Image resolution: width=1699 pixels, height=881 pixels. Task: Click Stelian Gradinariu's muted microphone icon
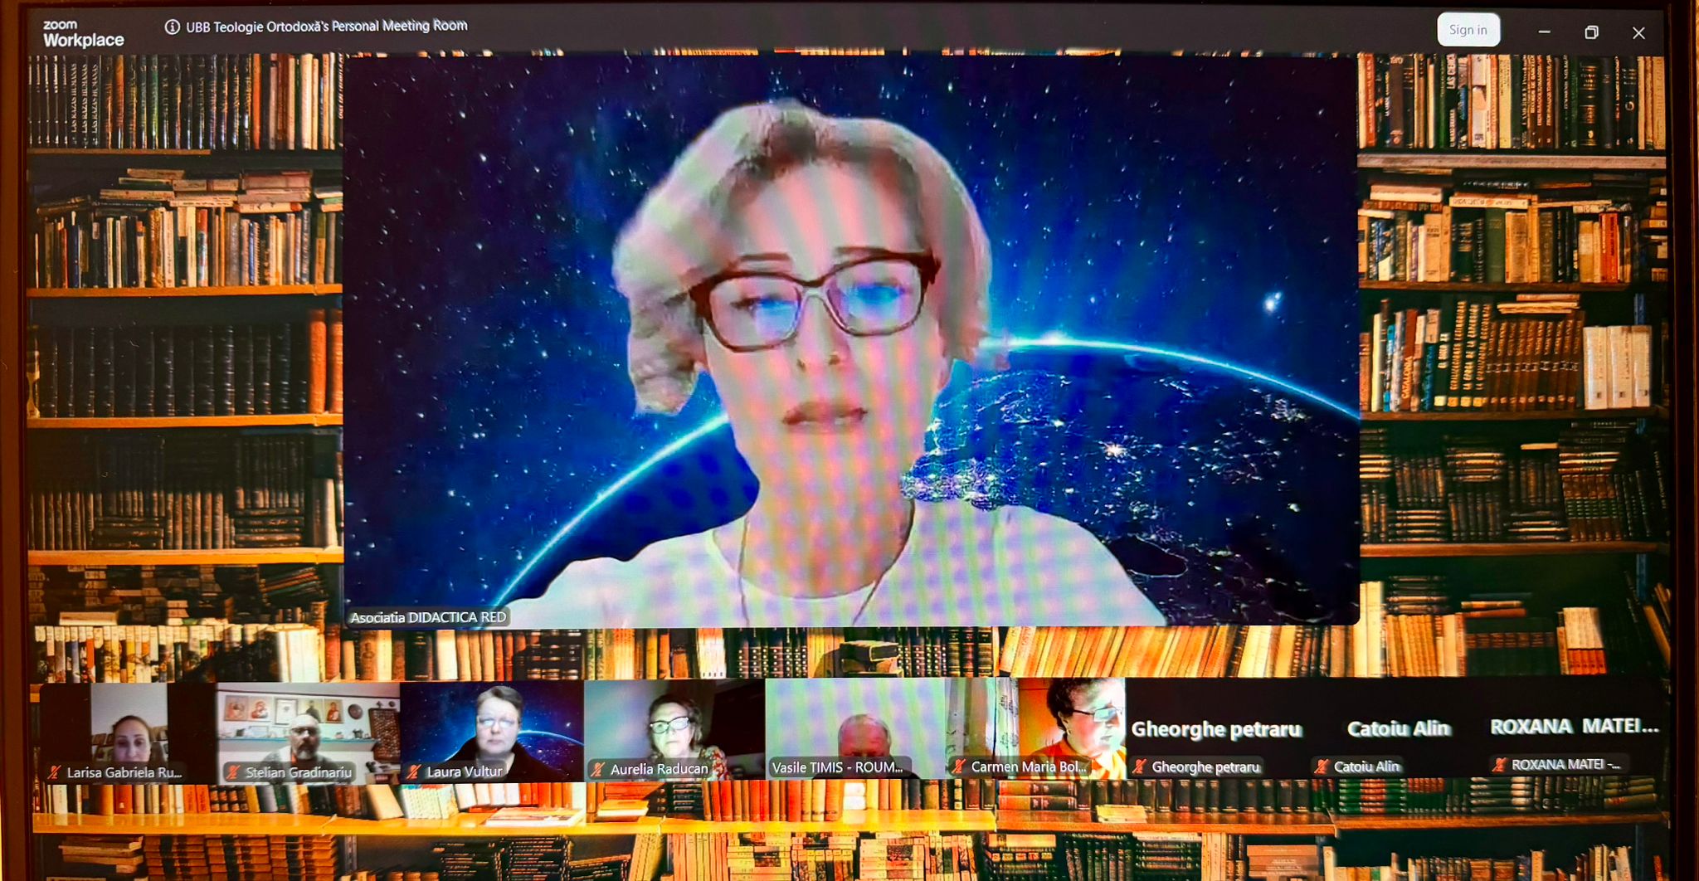pos(233,772)
